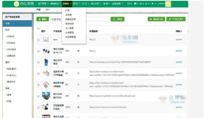Choose 采购单 from the 进销存 menu
The height and width of the screenshot is (118, 204).
click(x=68, y=15)
